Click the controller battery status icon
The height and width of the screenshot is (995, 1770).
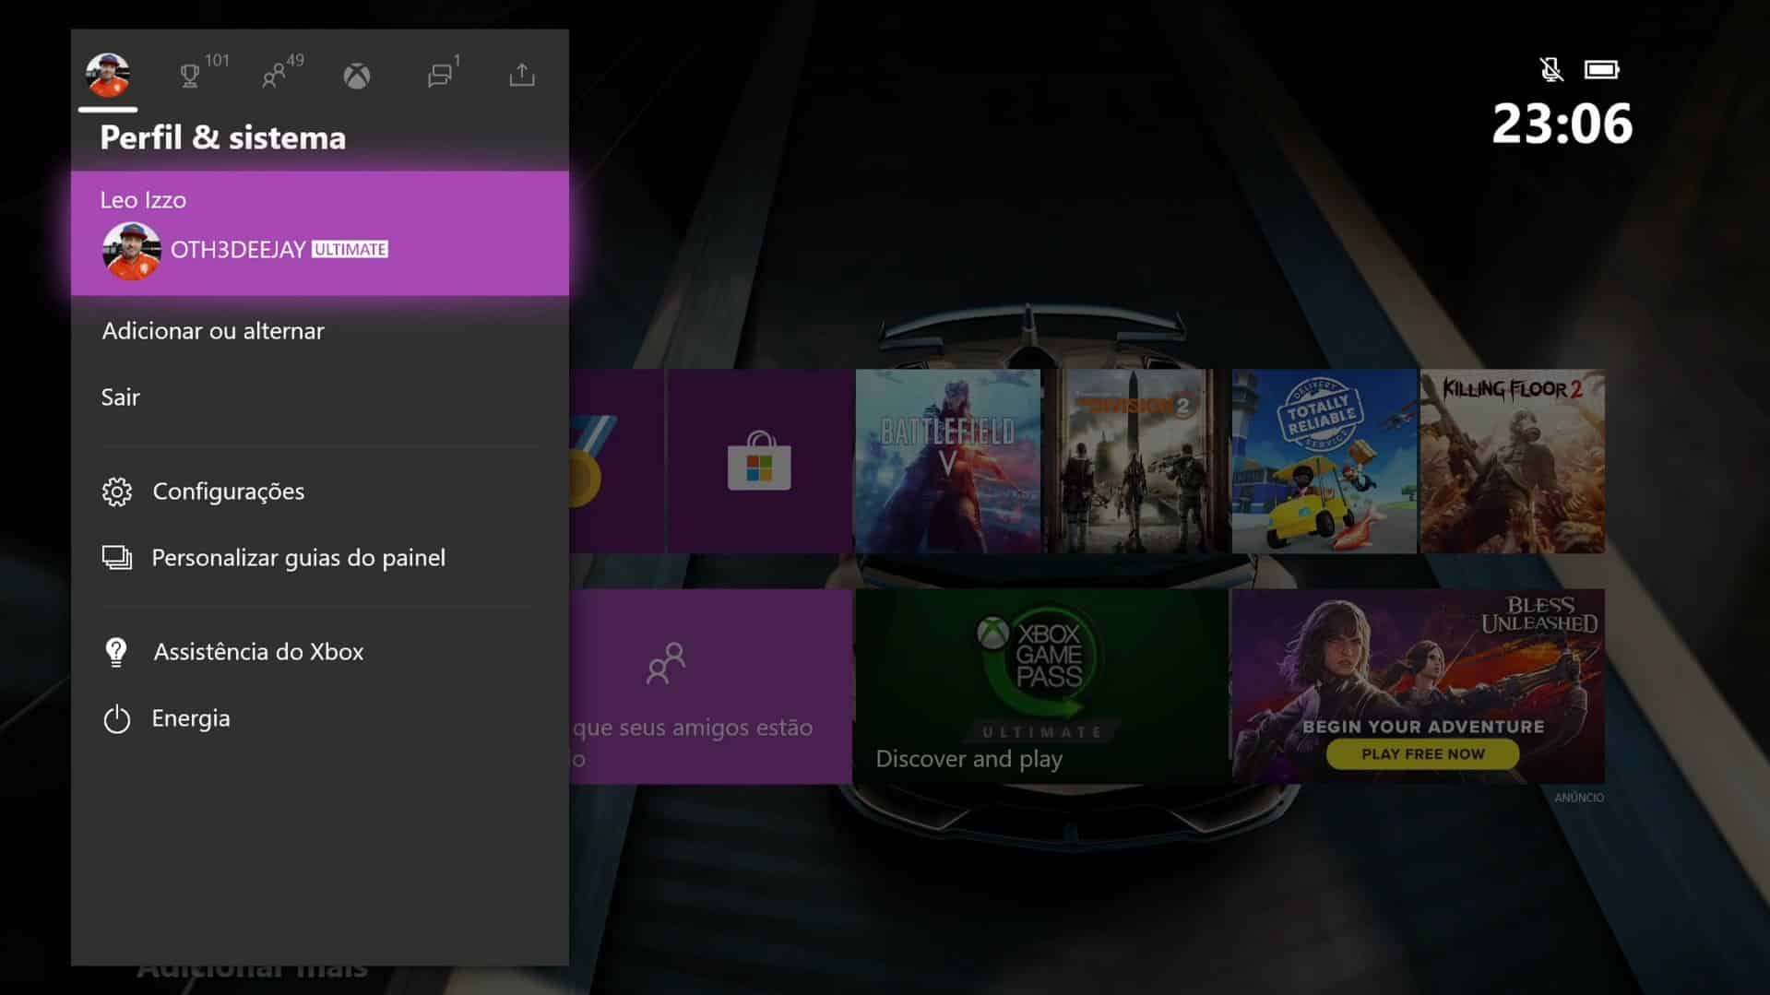(1602, 69)
